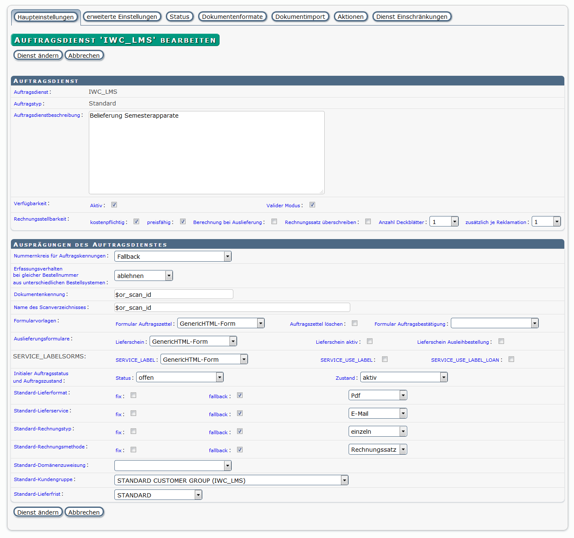Image resolution: width=574 pixels, height=538 pixels.
Task: Open the Haupteinstellungen tab
Action: tap(46, 17)
